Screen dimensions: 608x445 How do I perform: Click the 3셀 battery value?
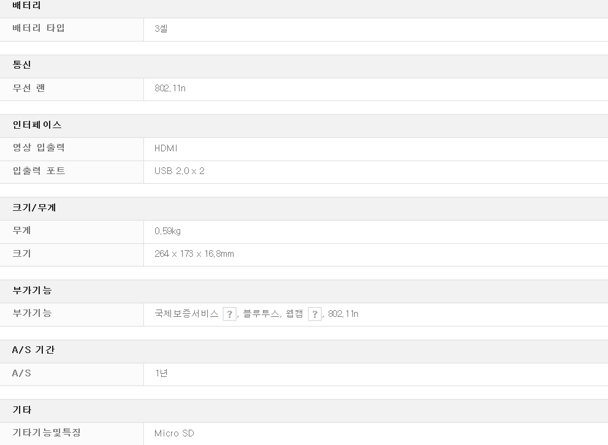[161, 29]
